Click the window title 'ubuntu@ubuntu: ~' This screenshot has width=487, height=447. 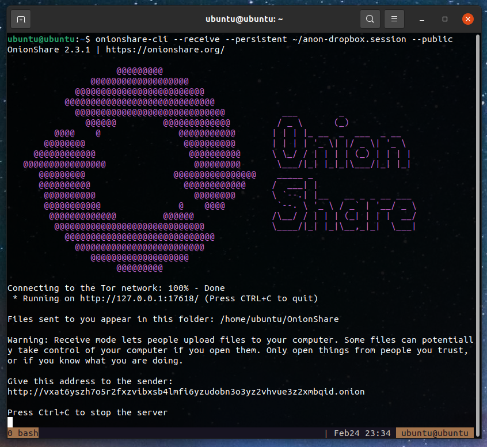tap(244, 19)
